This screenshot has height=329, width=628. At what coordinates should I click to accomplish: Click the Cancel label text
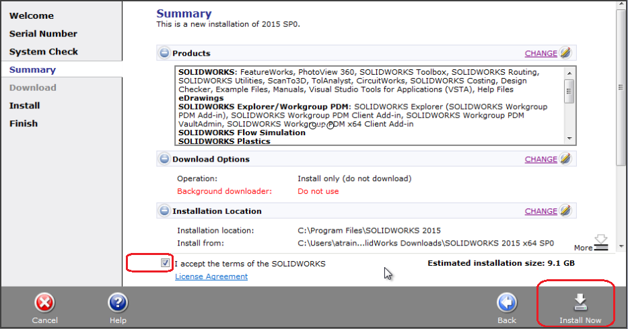click(44, 320)
